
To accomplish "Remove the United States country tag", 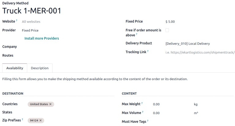I will (50, 104).
